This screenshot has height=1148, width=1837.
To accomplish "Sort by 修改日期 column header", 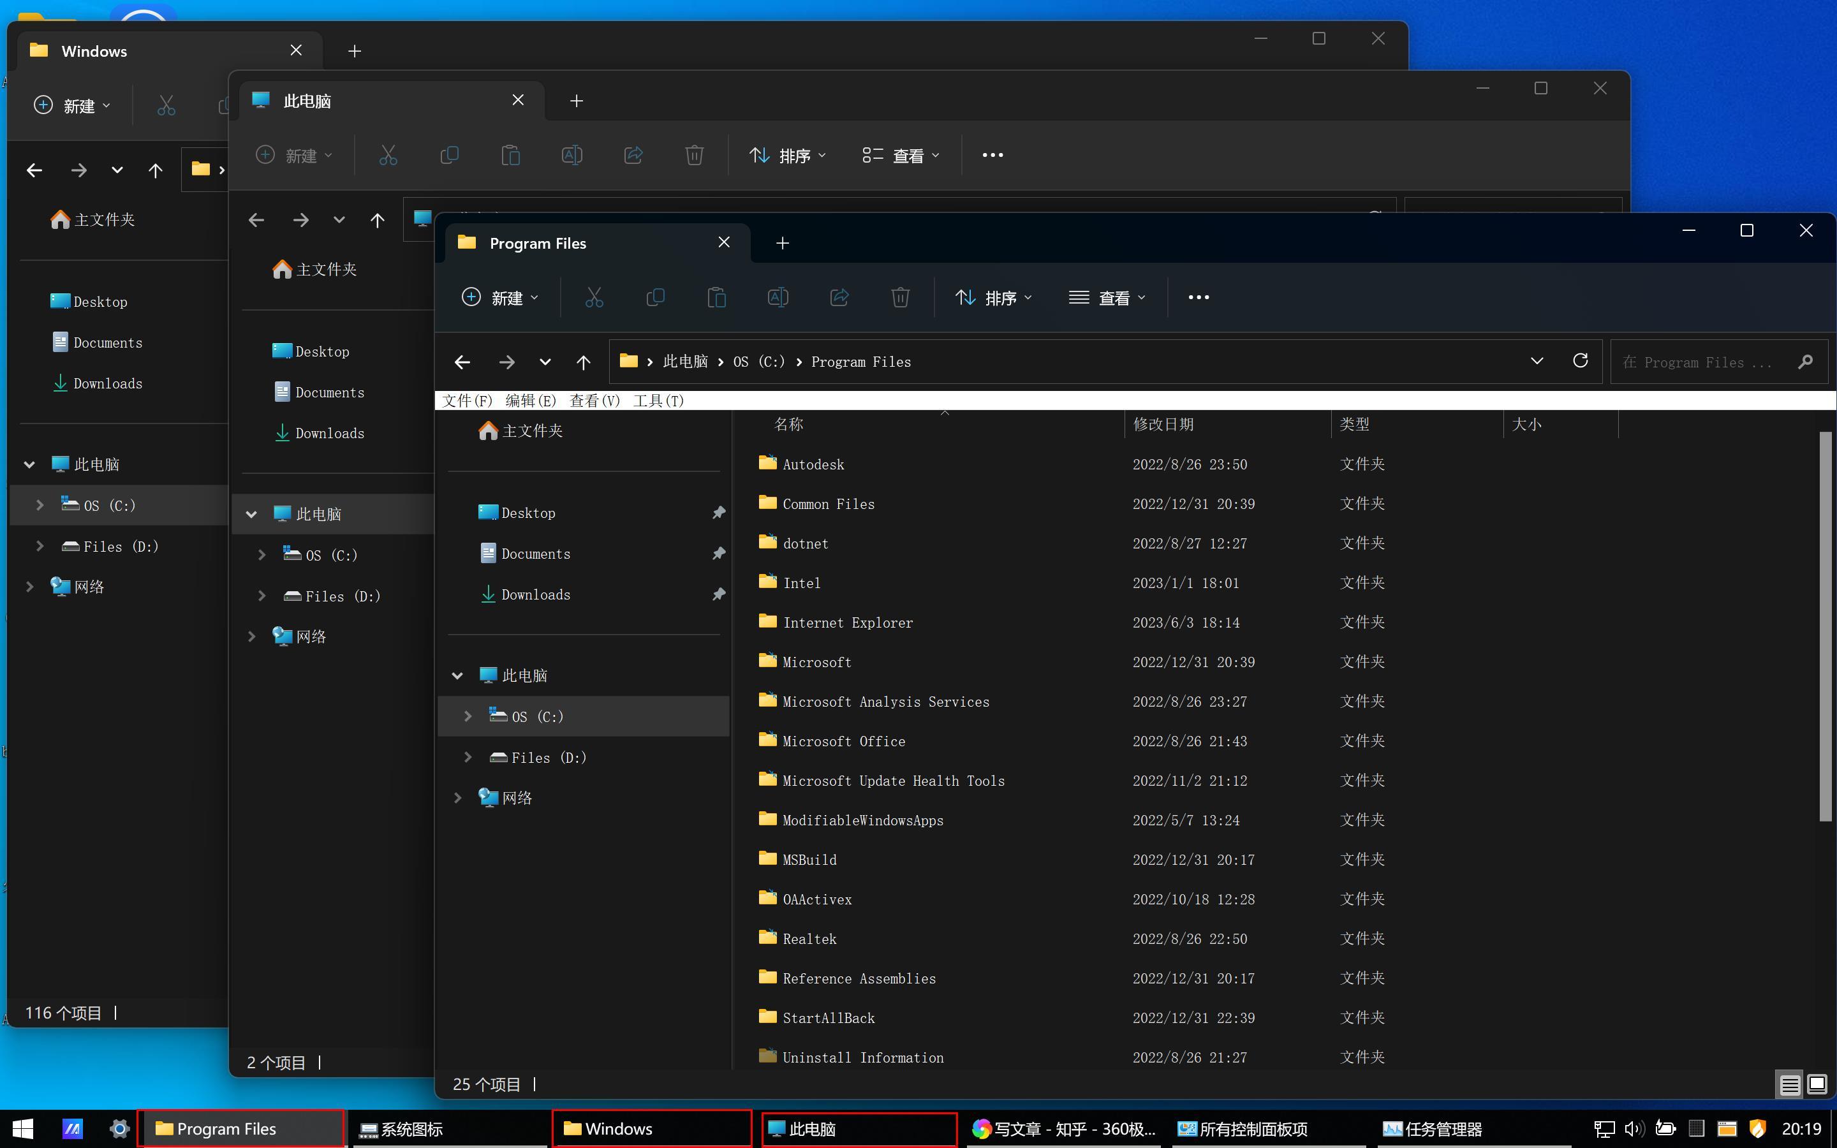I will coord(1227,424).
